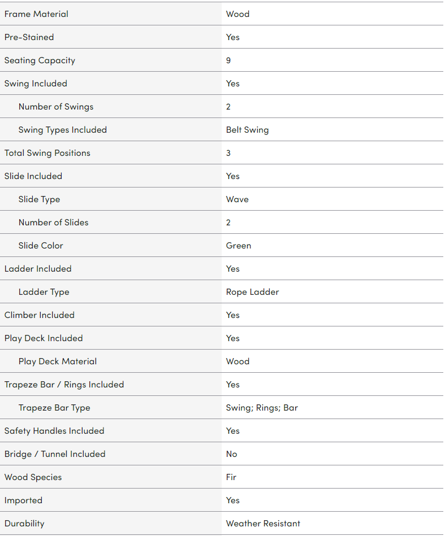Screen dimensions: 445x536
Task: Click the Wave slide type value
Action: coord(237,199)
